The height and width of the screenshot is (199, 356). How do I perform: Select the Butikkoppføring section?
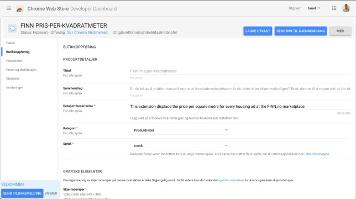(18, 52)
